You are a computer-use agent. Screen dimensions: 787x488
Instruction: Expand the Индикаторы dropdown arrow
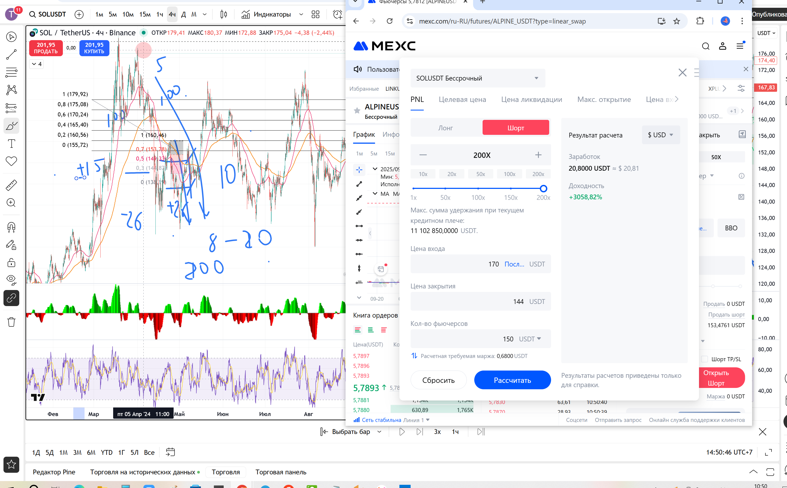click(301, 14)
